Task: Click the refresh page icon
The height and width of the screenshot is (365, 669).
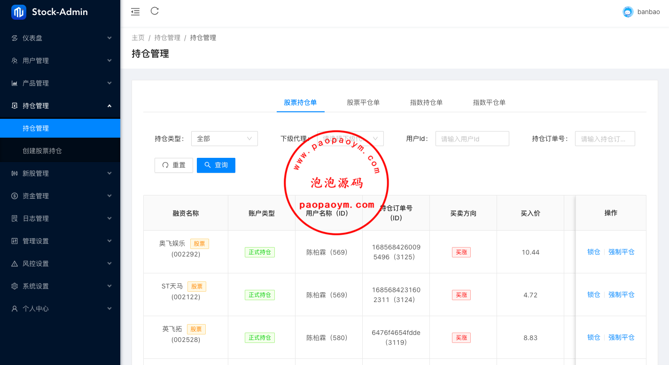Action: coord(155,11)
